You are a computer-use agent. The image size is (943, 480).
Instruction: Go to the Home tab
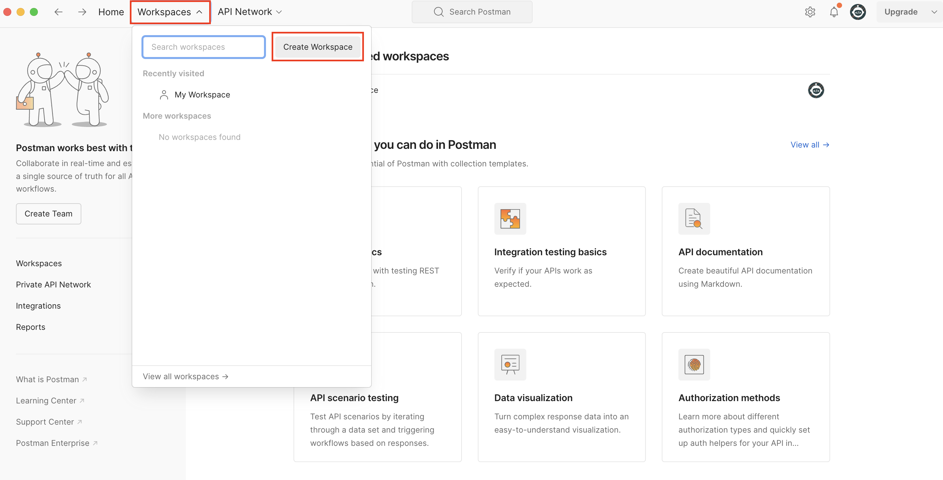tap(111, 12)
